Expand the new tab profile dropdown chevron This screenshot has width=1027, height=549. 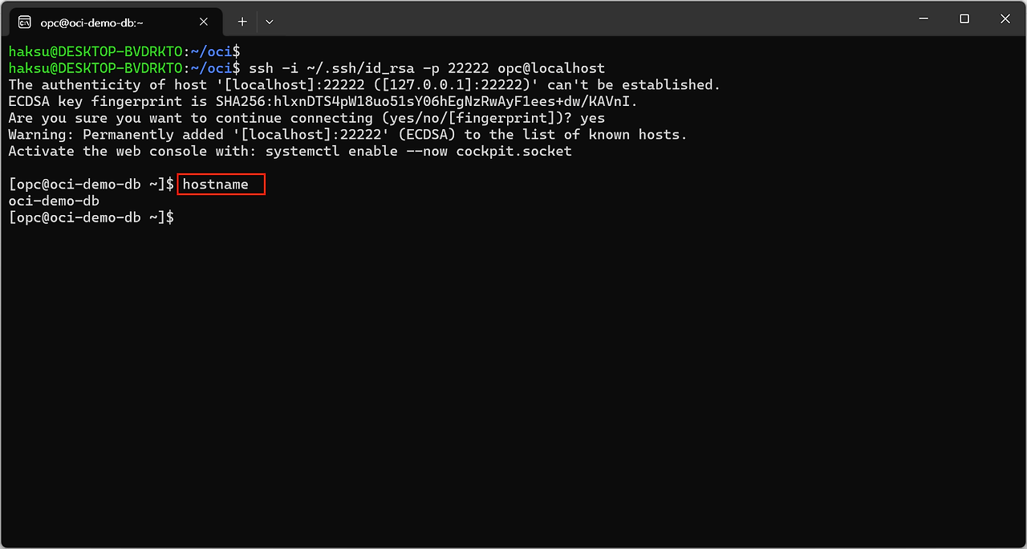(269, 22)
